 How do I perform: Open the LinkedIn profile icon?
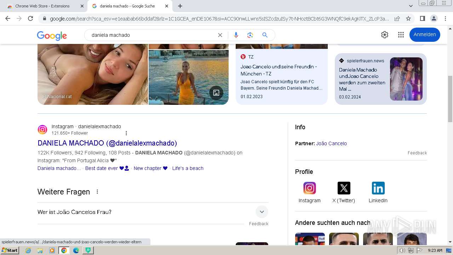click(378, 188)
